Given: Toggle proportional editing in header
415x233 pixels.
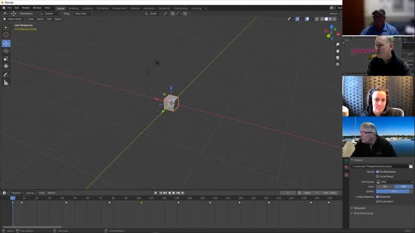Looking at the screenshot, I should (x=185, y=14).
